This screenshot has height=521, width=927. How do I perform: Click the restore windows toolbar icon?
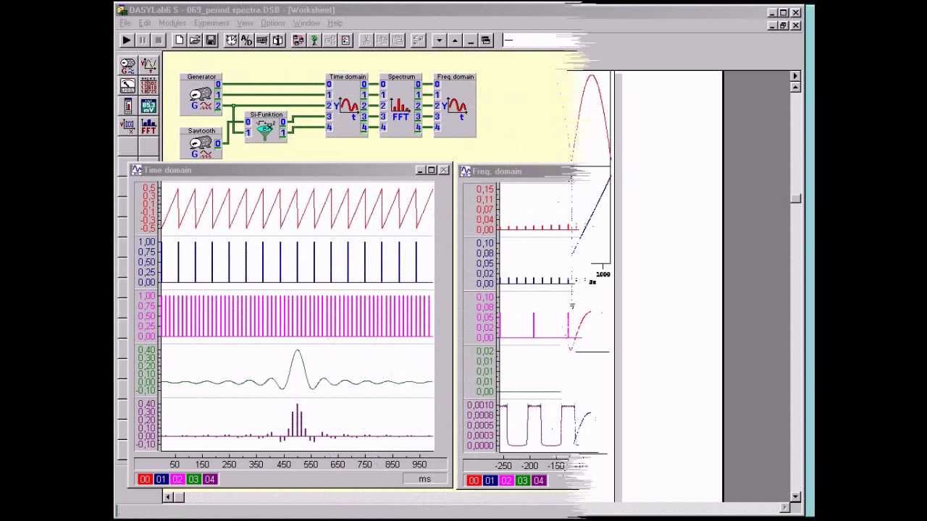click(x=486, y=41)
